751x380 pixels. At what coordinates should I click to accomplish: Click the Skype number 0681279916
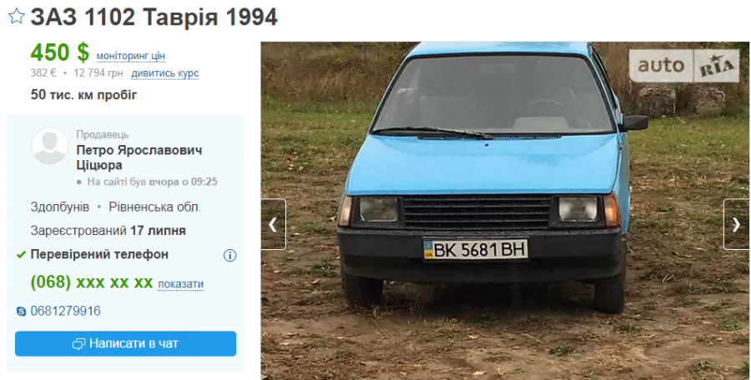tap(66, 311)
